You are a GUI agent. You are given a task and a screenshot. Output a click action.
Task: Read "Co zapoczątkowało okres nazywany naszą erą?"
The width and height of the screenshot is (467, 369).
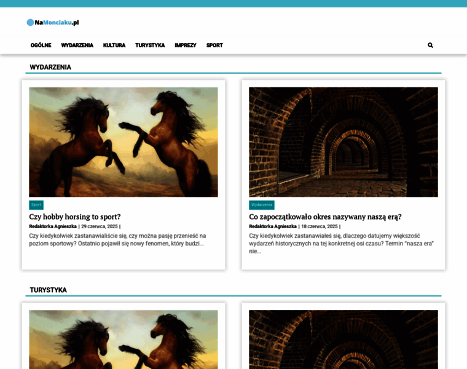[325, 216]
